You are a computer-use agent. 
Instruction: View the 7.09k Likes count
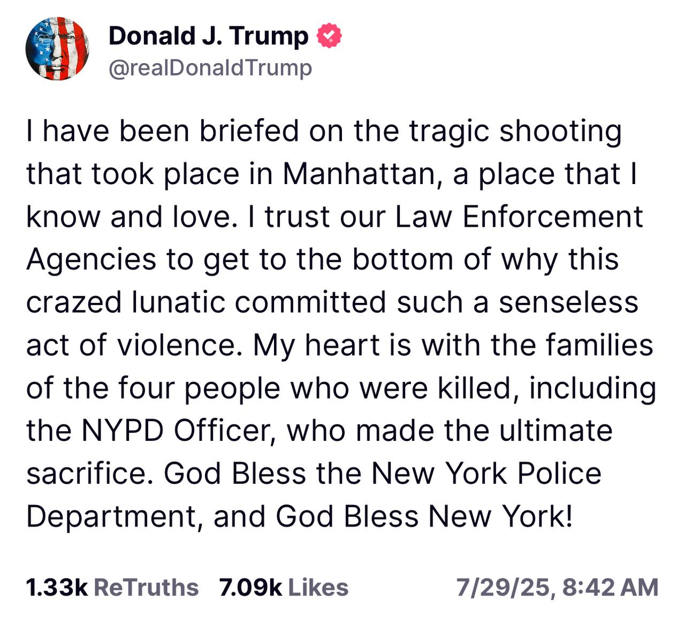pyautogui.click(x=250, y=588)
